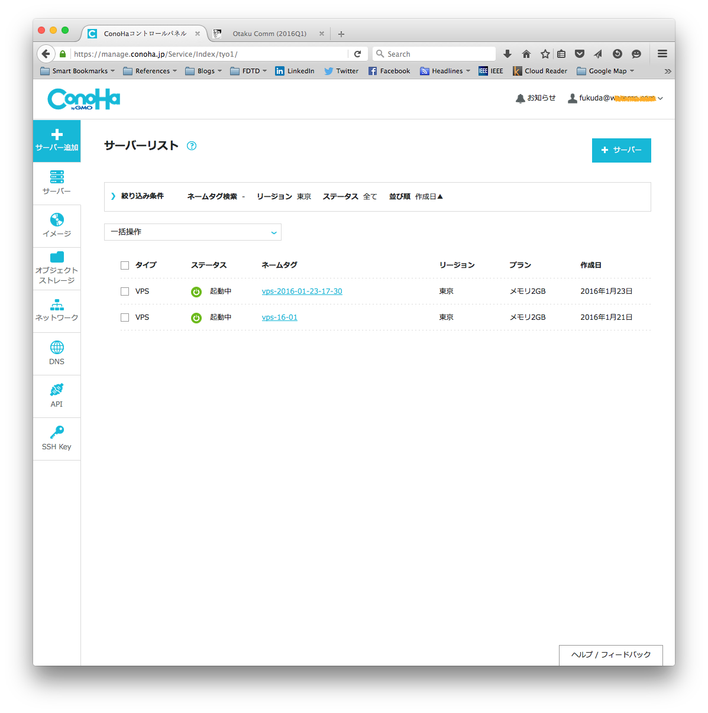Click the ネームタグ column header

(279, 265)
